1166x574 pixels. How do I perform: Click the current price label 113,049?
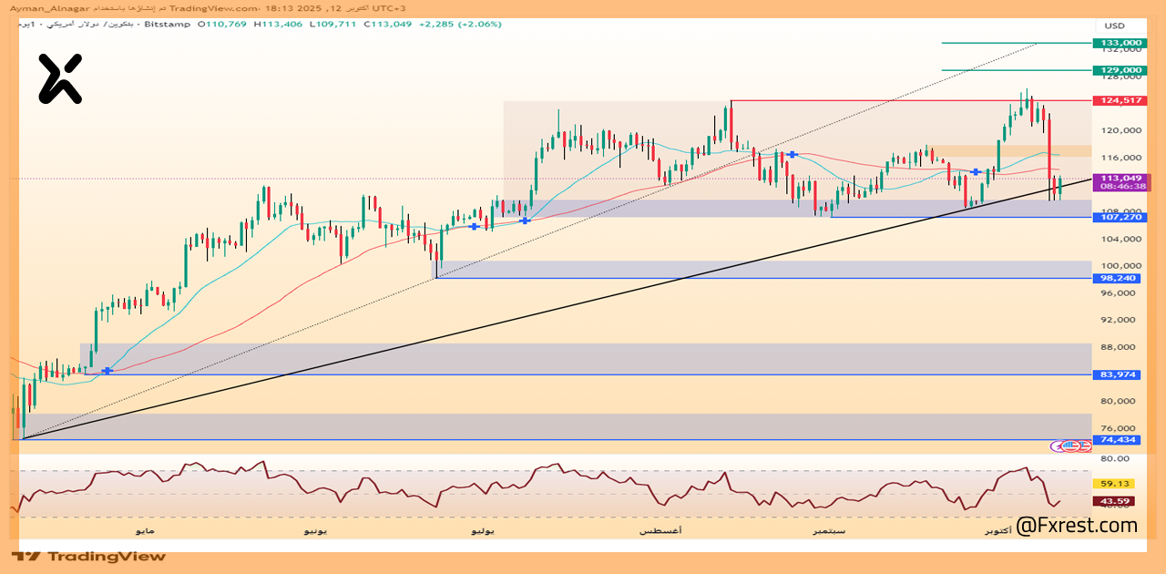click(1121, 179)
